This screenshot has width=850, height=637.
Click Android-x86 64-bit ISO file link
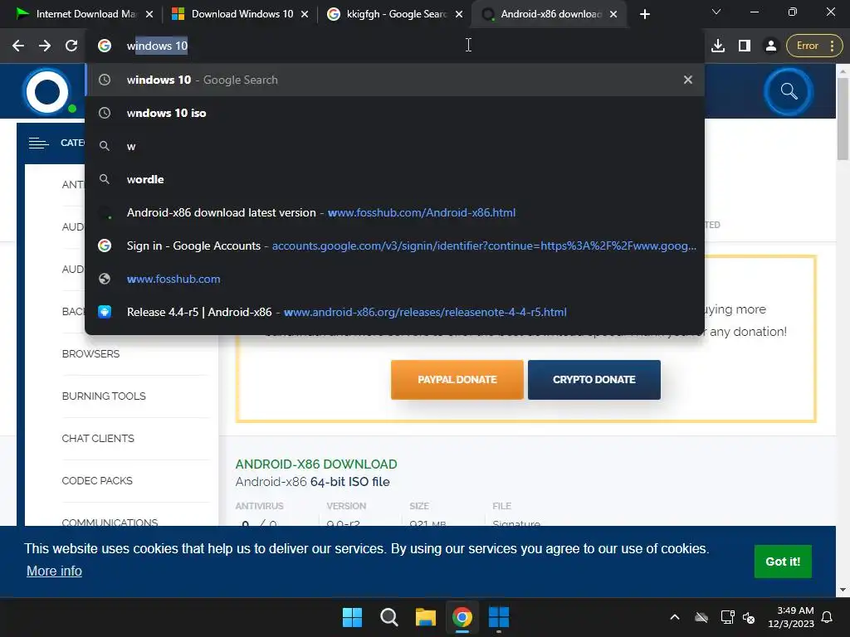312,482
